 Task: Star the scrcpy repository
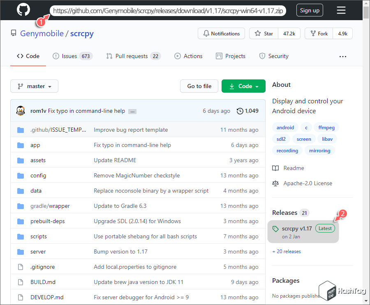click(263, 33)
